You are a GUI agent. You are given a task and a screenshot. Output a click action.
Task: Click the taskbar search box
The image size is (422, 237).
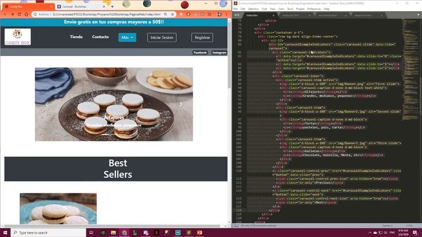pyautogui.click(x=48, y=232)
